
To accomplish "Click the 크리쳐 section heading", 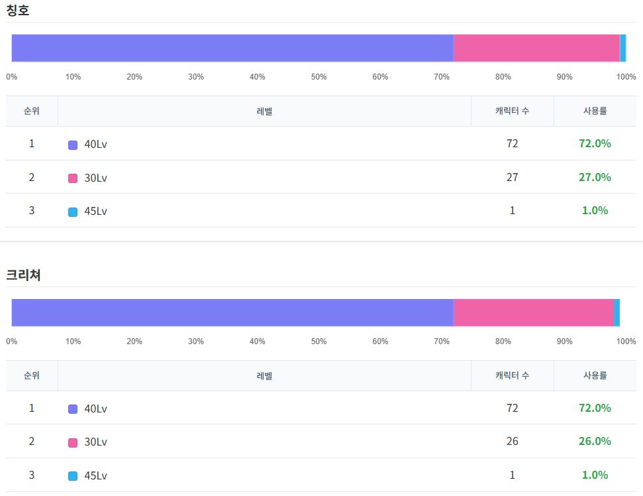I will 24,275.
